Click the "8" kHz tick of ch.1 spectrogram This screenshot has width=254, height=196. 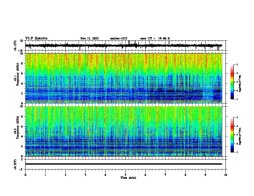(22, 63)
